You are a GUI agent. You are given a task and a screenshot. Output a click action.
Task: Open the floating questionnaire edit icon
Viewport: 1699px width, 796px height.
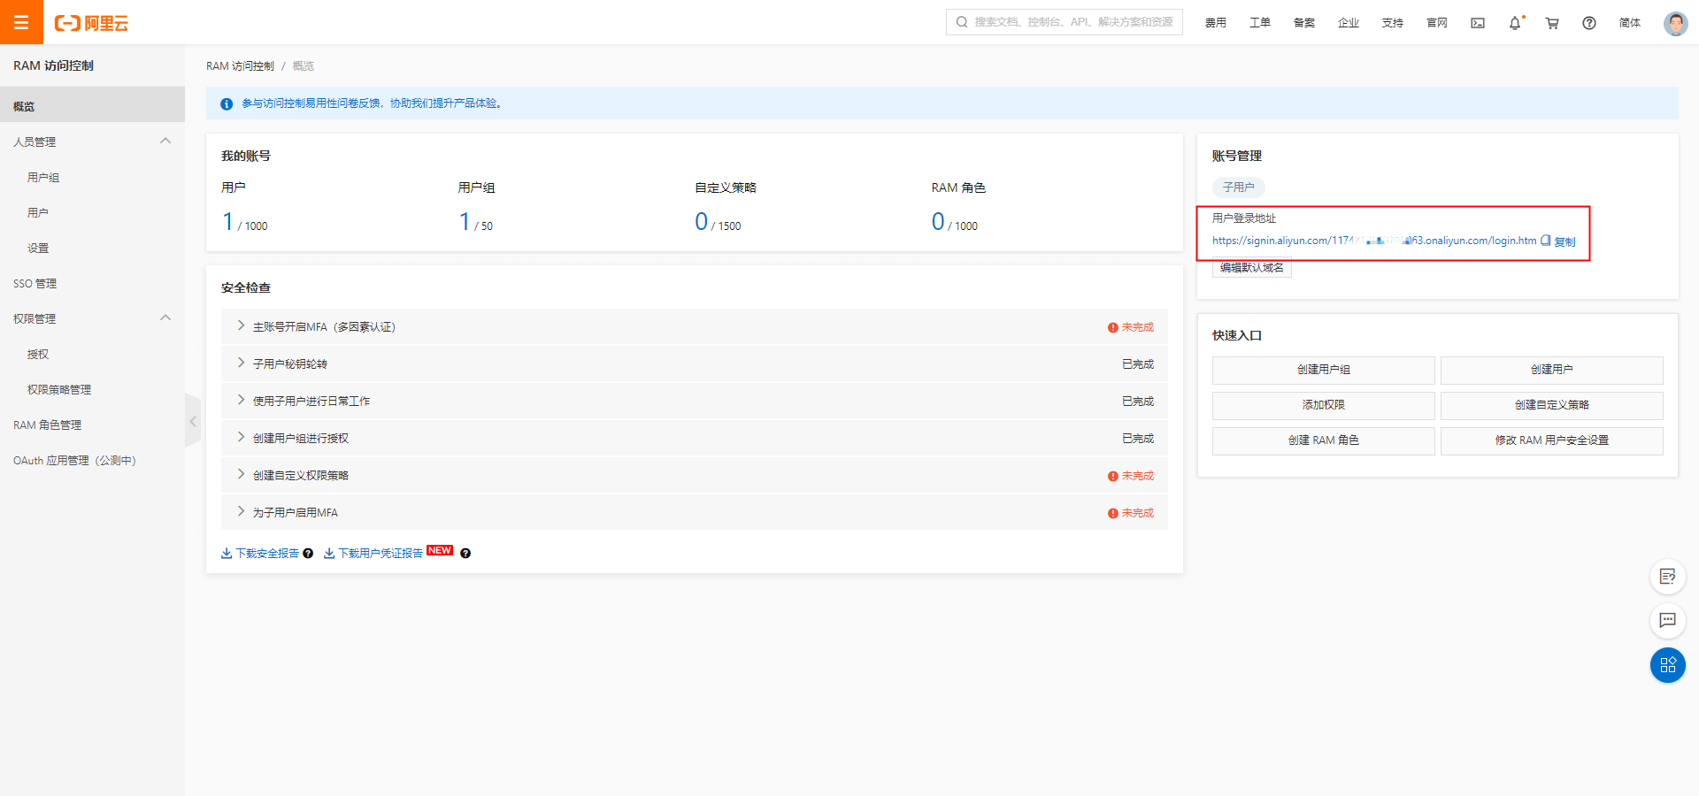click(1667, 577)
